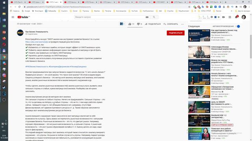The width and height of the screenshot is (252, 141).
Task: Open PowerPoint from the taskbar
Action: 4,32
